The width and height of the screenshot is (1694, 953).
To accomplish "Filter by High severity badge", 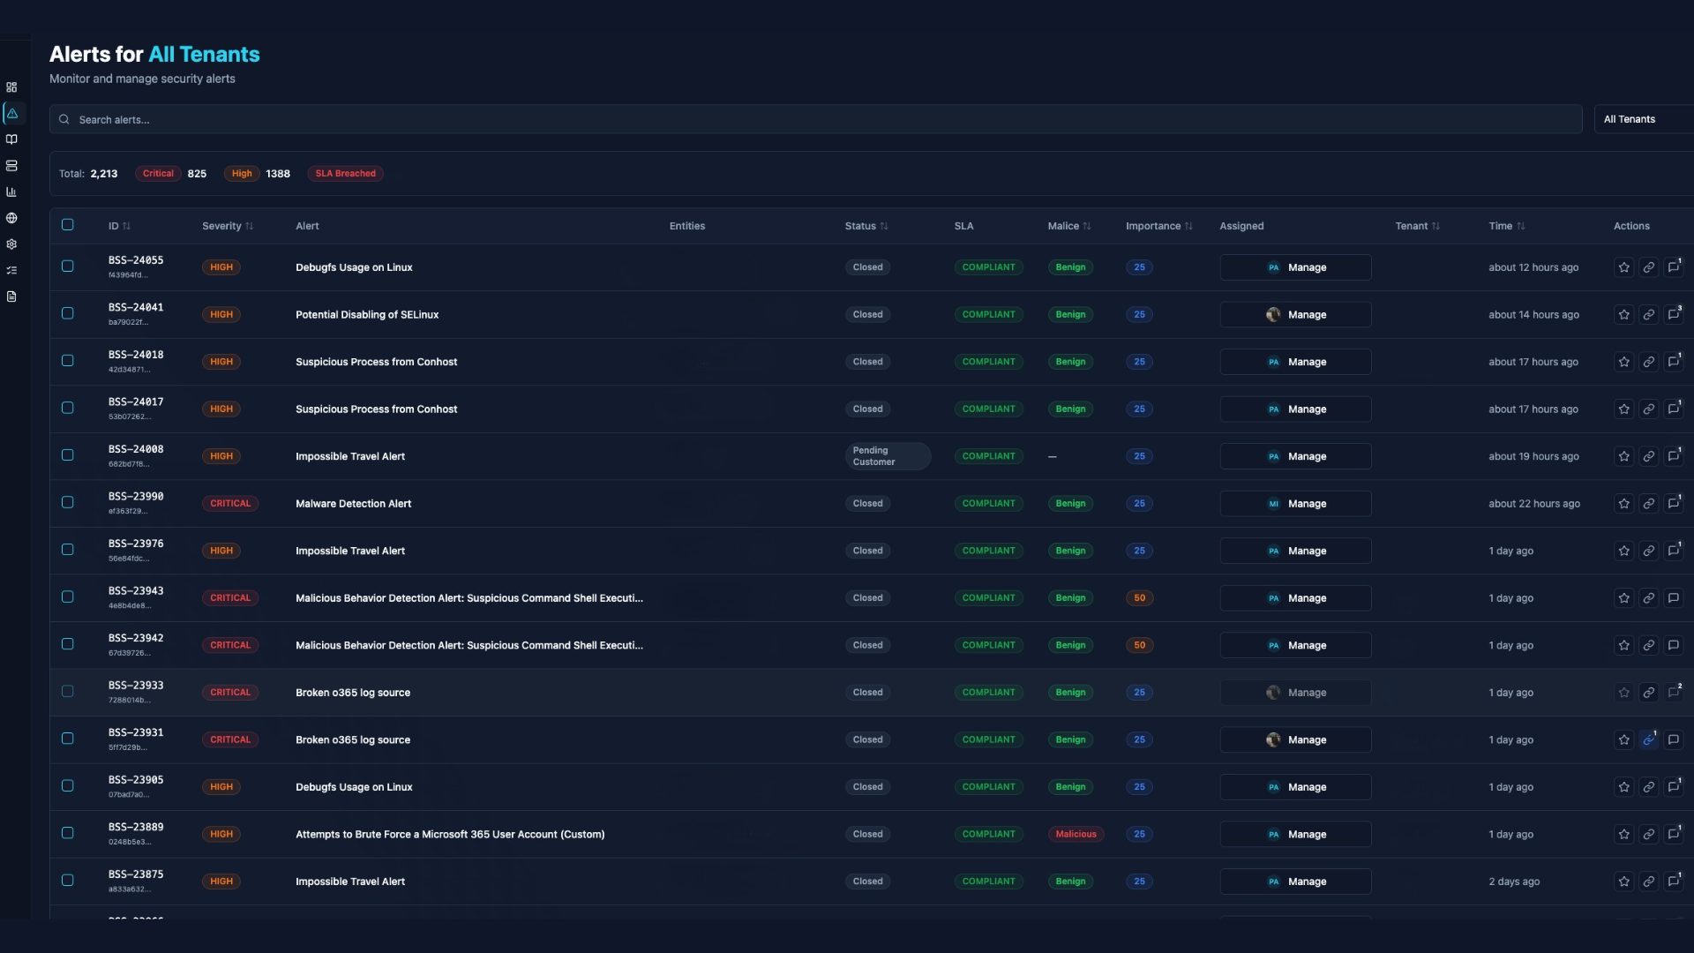I will [x=242, y=174].
